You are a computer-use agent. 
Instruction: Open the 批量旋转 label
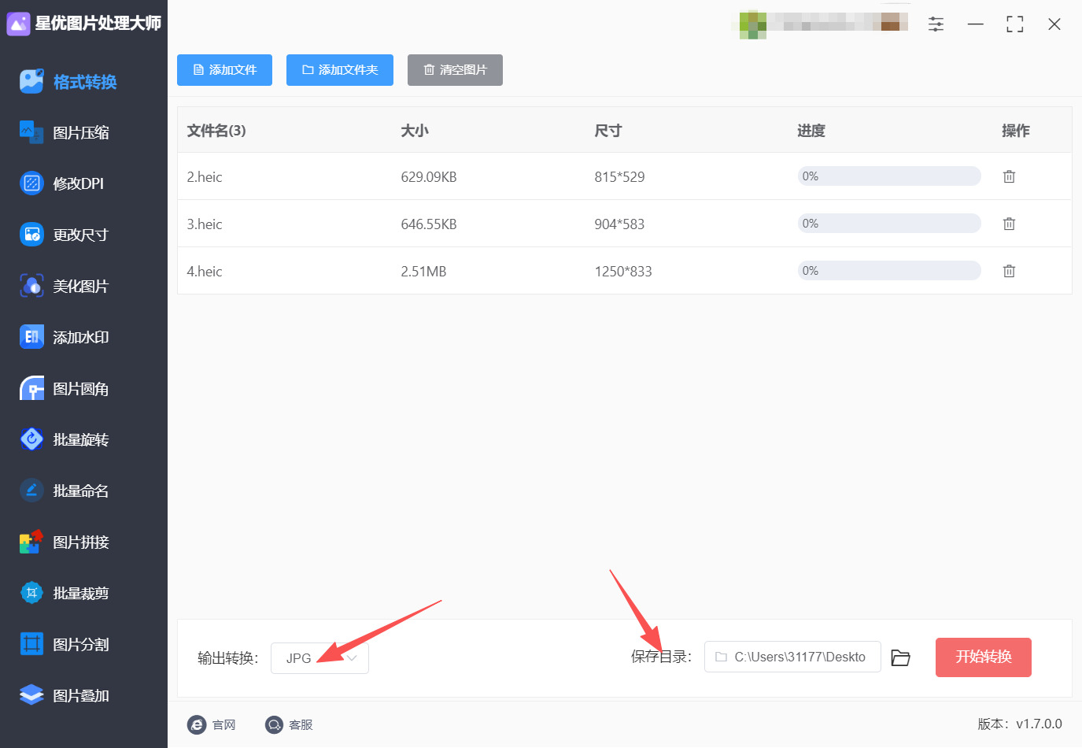81,439
